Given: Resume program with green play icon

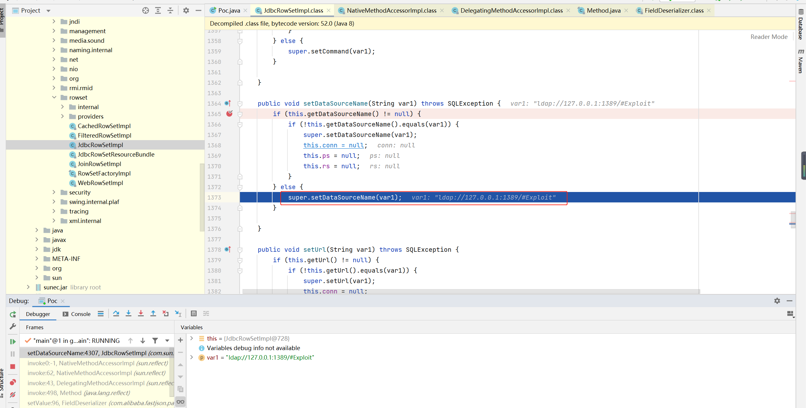Looking at the screenshot, I should coord(13,342).
